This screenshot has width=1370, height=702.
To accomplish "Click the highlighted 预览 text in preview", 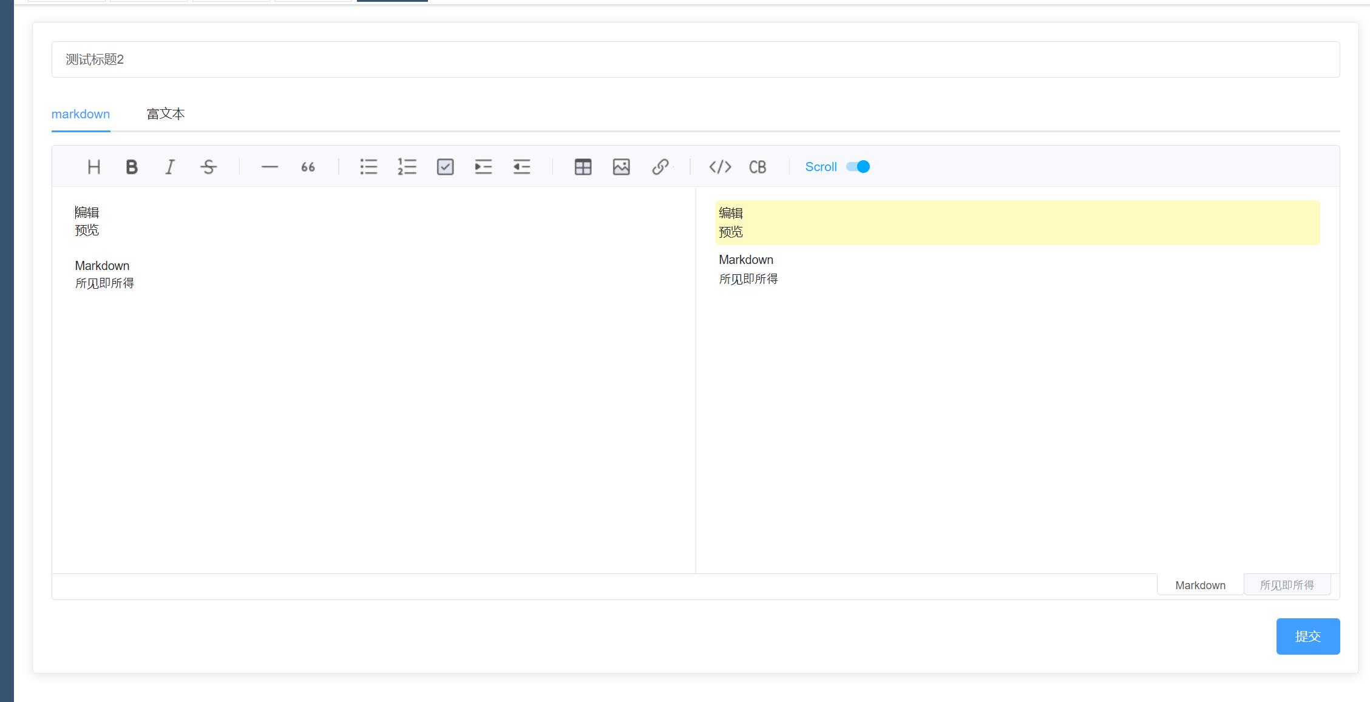I will click(731, 232).
